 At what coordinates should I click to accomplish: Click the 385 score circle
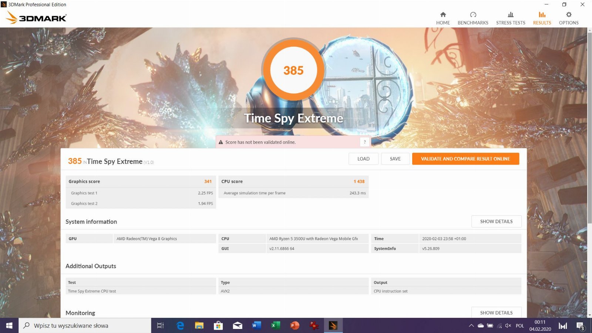(x=293, y=70)
